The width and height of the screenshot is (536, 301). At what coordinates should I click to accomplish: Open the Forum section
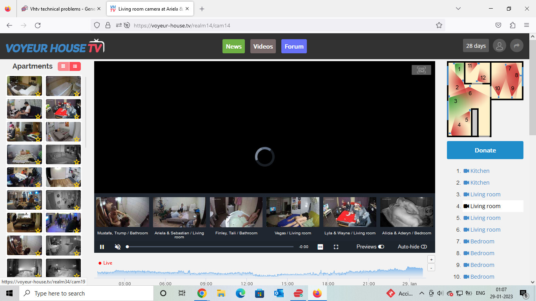[x=294, y=46]
